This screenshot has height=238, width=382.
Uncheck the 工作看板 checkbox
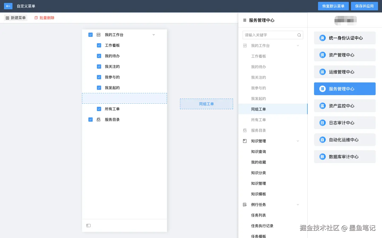click(x=99, y=45)
